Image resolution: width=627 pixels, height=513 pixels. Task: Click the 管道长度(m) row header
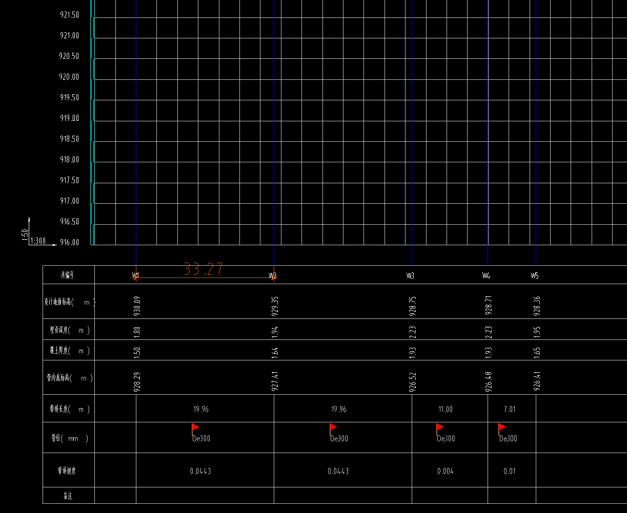coord(69,409)
